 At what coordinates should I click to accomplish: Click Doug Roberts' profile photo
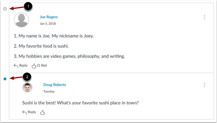click(28, 87)
